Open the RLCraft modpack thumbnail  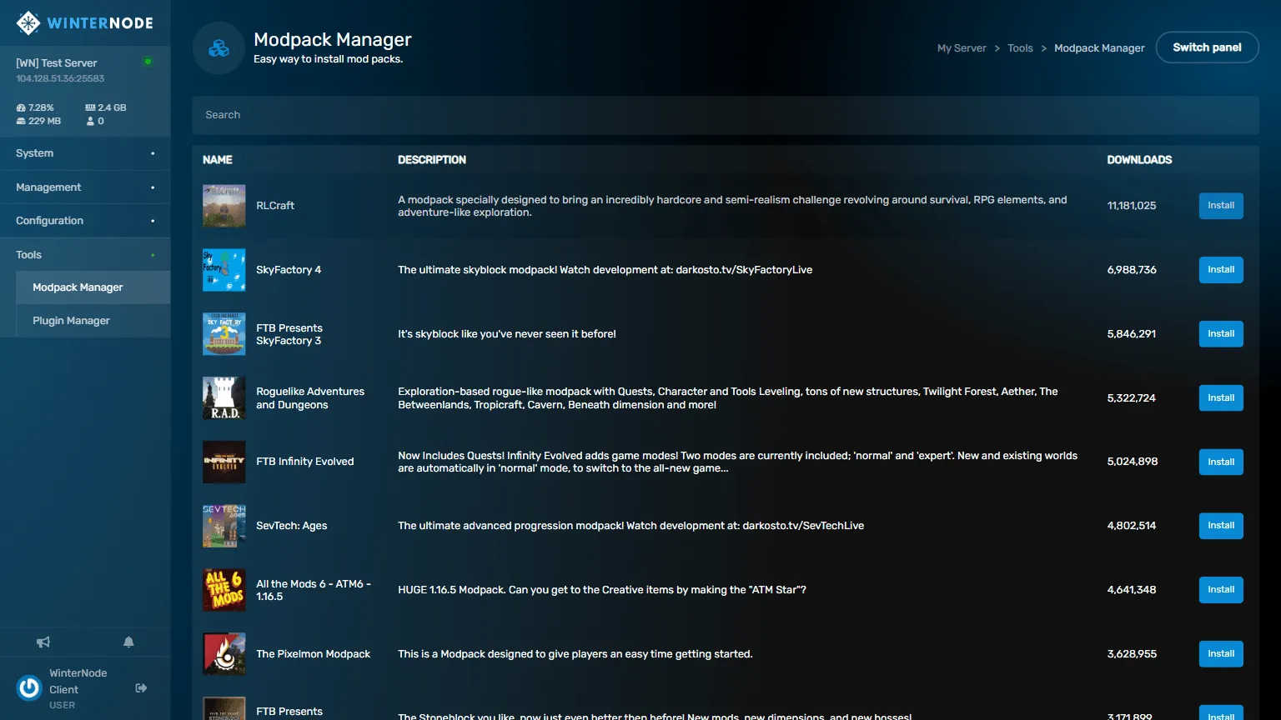(224, 206)
